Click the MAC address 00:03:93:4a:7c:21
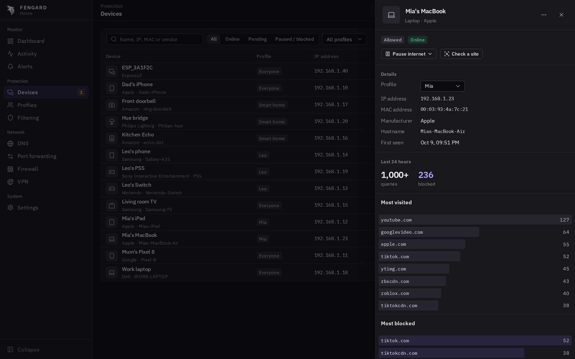 click(x=444, y=109)
